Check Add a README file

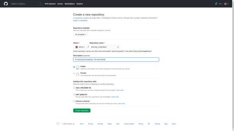pos(74,88)
